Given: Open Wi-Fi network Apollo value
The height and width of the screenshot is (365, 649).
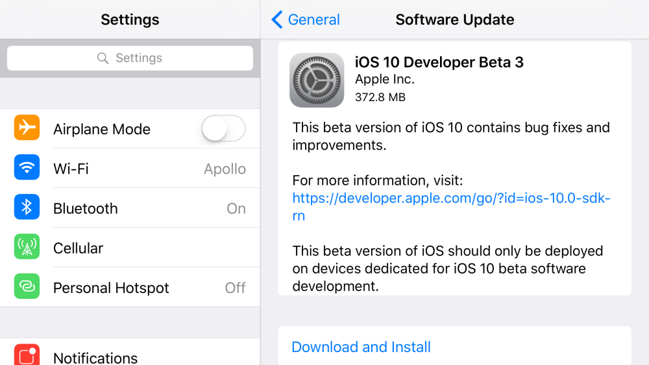Looking at the screenshot, I should click(x=225, y=169).
